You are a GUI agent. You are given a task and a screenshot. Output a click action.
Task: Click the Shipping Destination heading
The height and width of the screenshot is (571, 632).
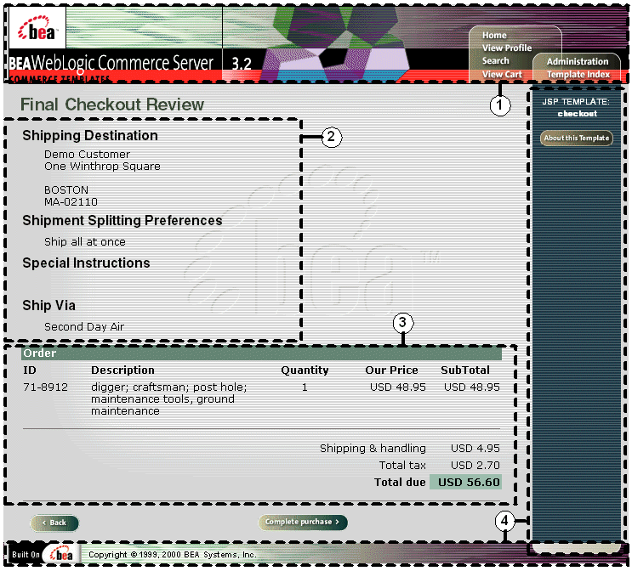(90, 136)
